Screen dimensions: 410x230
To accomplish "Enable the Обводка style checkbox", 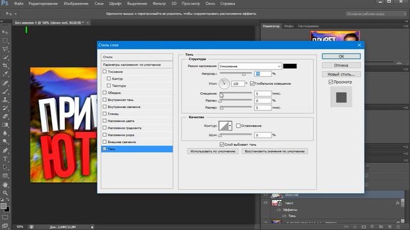I will (x=104, y=93).
